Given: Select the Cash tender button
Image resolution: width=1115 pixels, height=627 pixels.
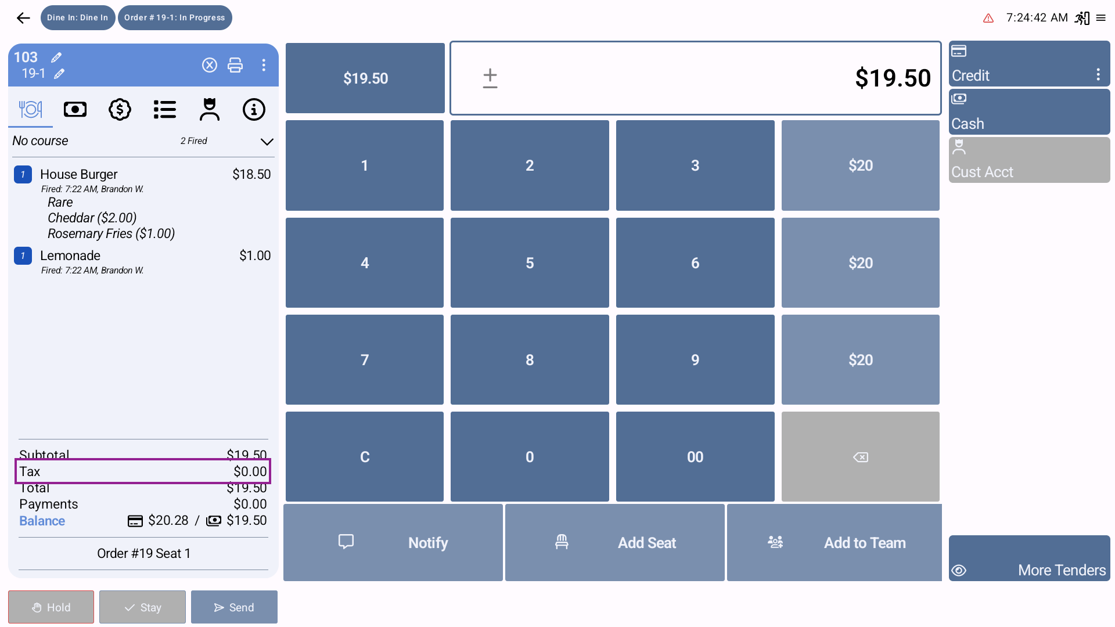Looking at the screenshot, I should (x=1029, y=112).
